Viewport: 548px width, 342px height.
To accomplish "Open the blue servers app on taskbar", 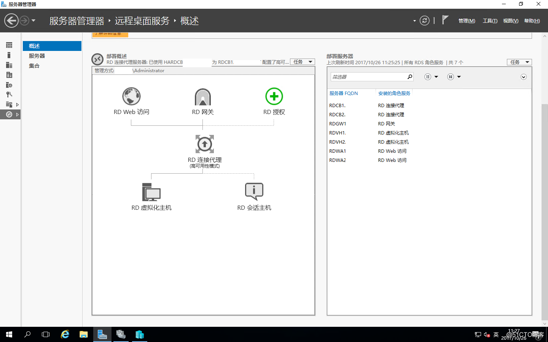I will pyautogui.click(x=140, y=334).
